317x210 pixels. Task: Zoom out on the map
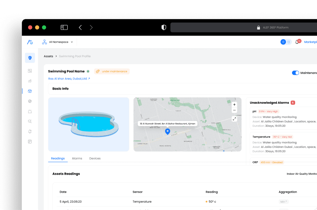click(x=234, y=110)
